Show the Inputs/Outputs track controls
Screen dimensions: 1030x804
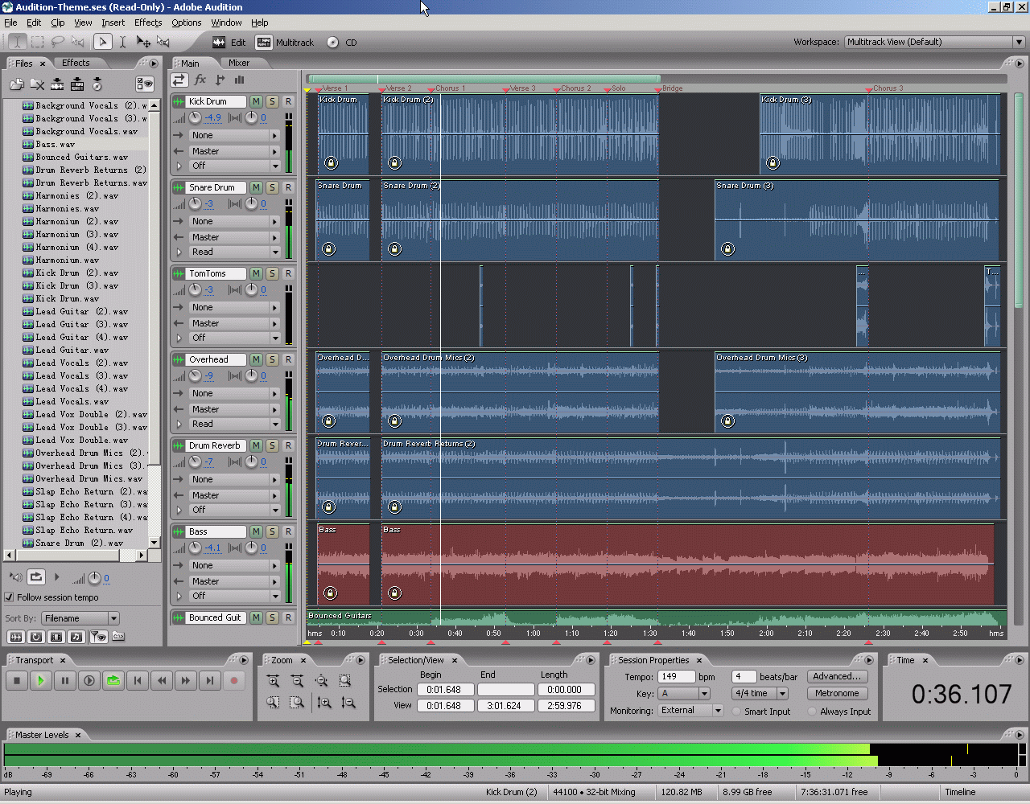click(179, 80)
